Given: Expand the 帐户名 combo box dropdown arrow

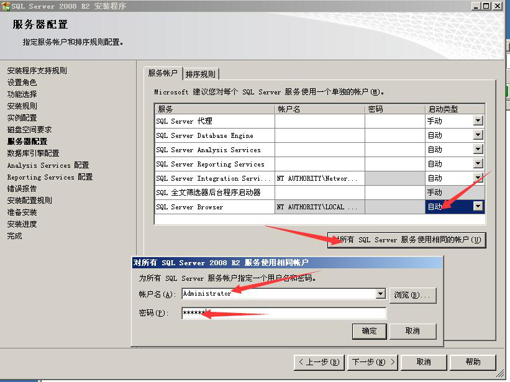Looking at the screenshot, I should tap(381, 294).
